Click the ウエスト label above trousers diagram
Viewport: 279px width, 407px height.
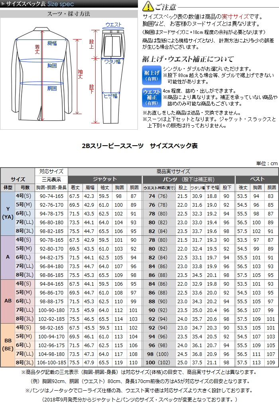(x=114, y=25)
